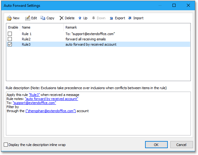Click the Delete label in toolbar
Image resolution: width=198 pixels, height=155 pixels.
pos(69,18)
